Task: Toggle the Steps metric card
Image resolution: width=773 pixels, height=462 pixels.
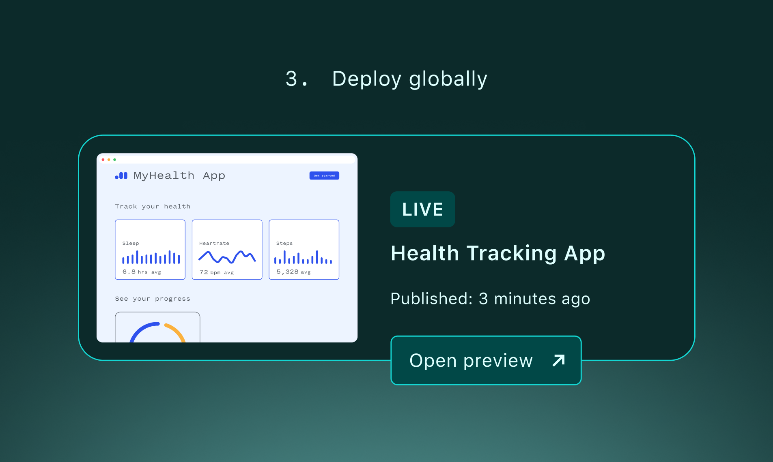Action: (x=304, y=249)
